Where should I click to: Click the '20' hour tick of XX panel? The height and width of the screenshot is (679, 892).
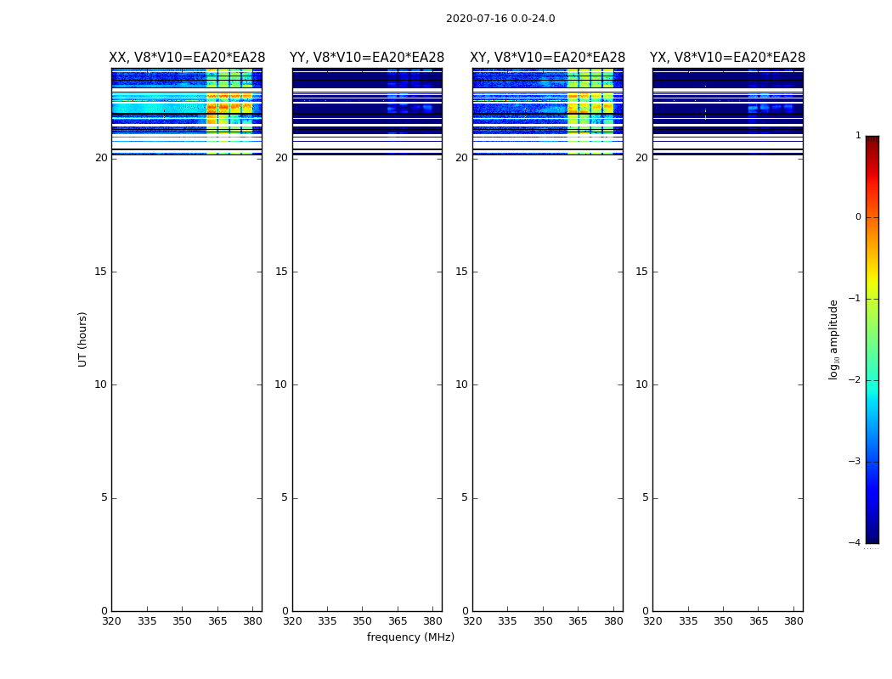101,158
